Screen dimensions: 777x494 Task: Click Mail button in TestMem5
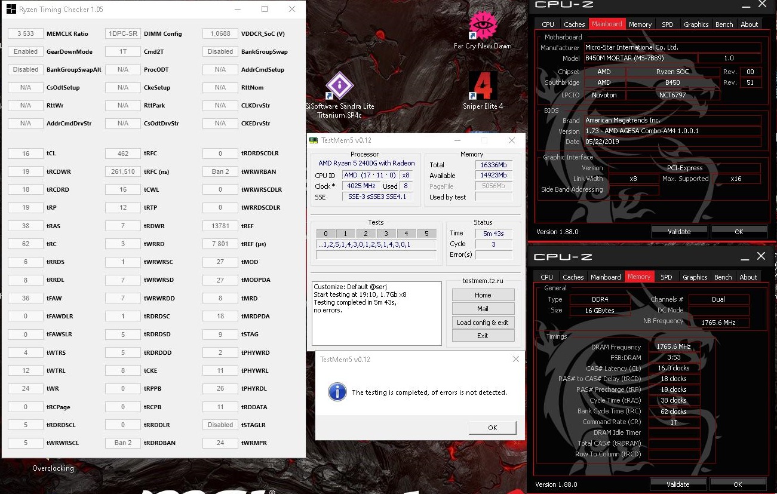tap(483, 309)
